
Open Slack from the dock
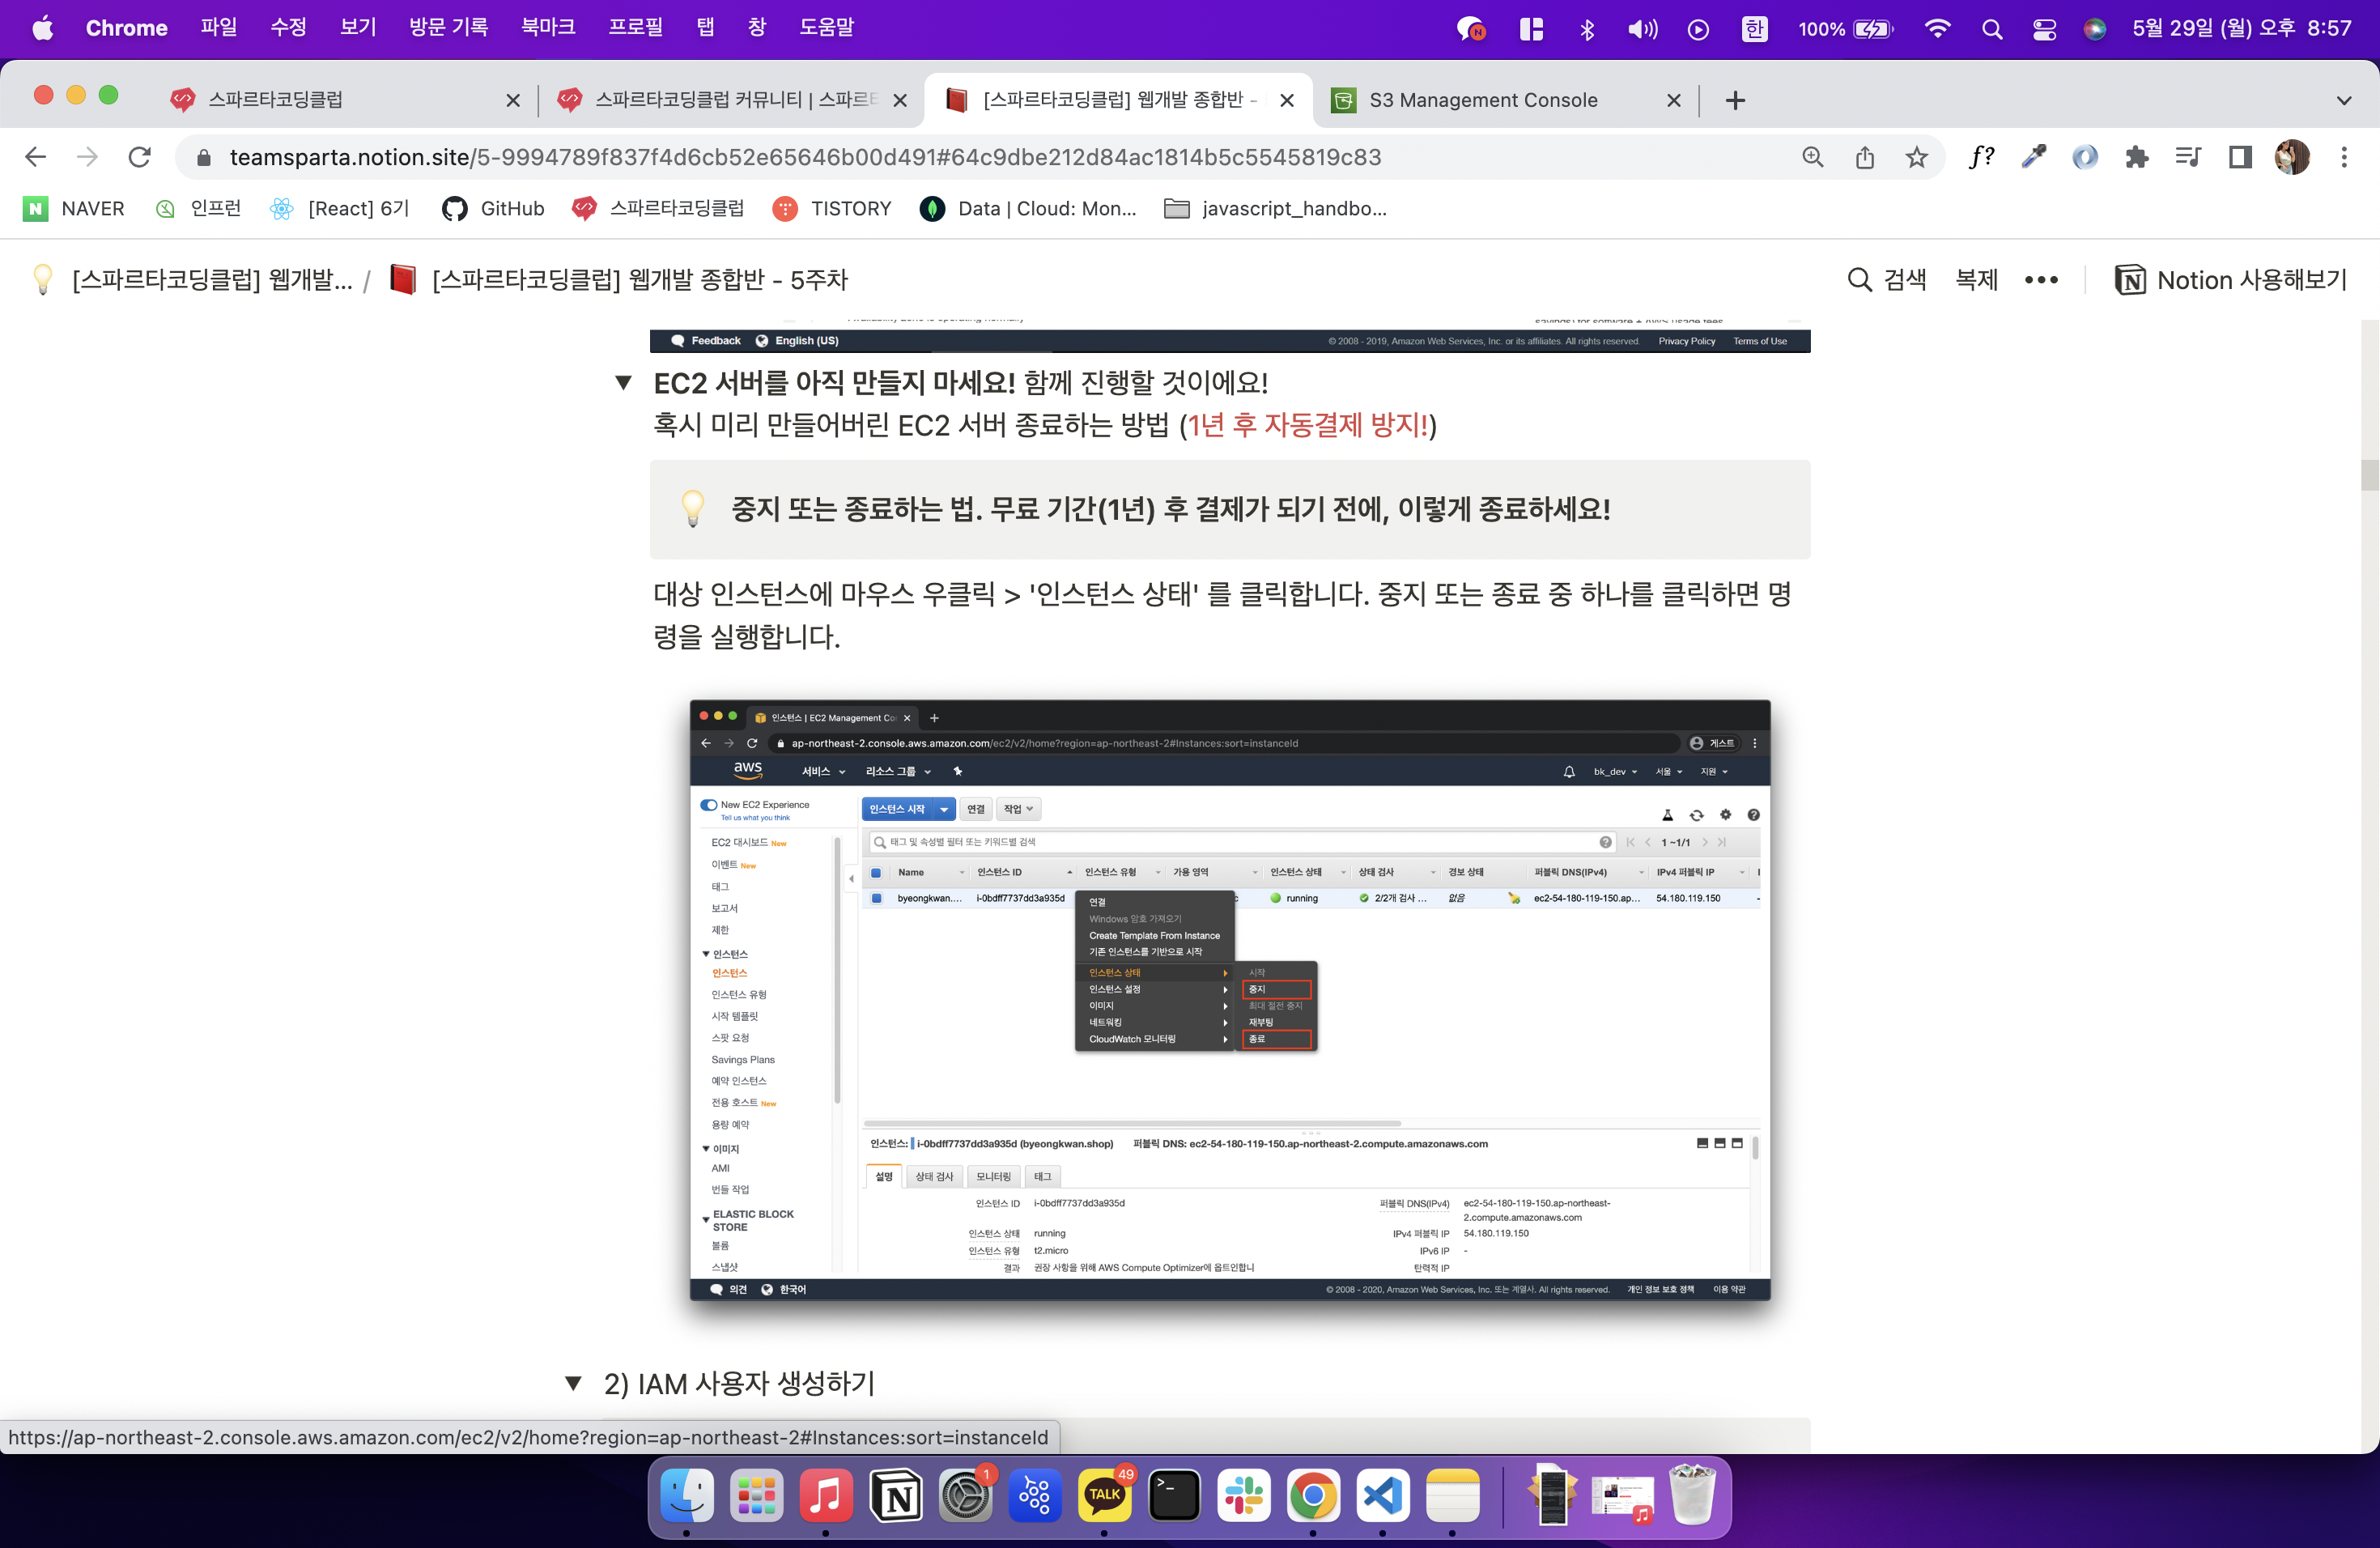(1244, 1495)
